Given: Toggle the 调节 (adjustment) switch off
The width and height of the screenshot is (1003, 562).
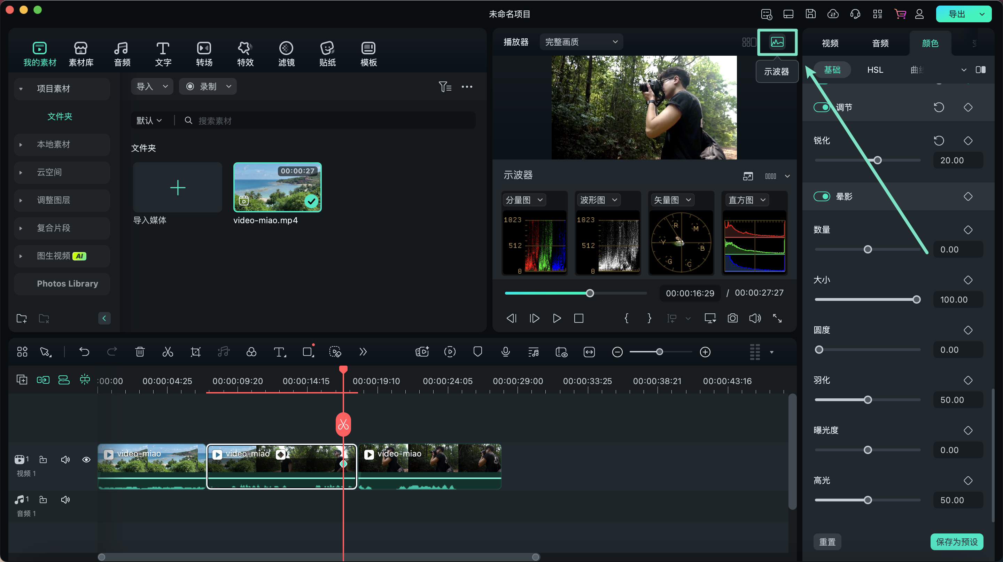Looking at the screenshot, I should click(823, 107).
